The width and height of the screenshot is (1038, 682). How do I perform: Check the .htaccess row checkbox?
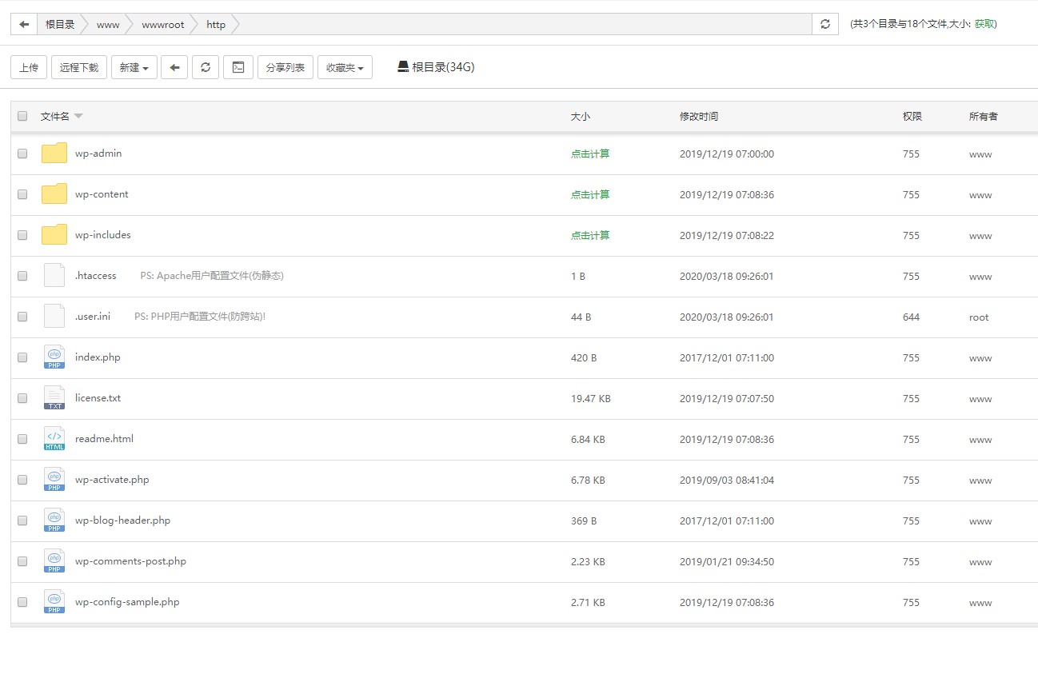pos(22,276)
